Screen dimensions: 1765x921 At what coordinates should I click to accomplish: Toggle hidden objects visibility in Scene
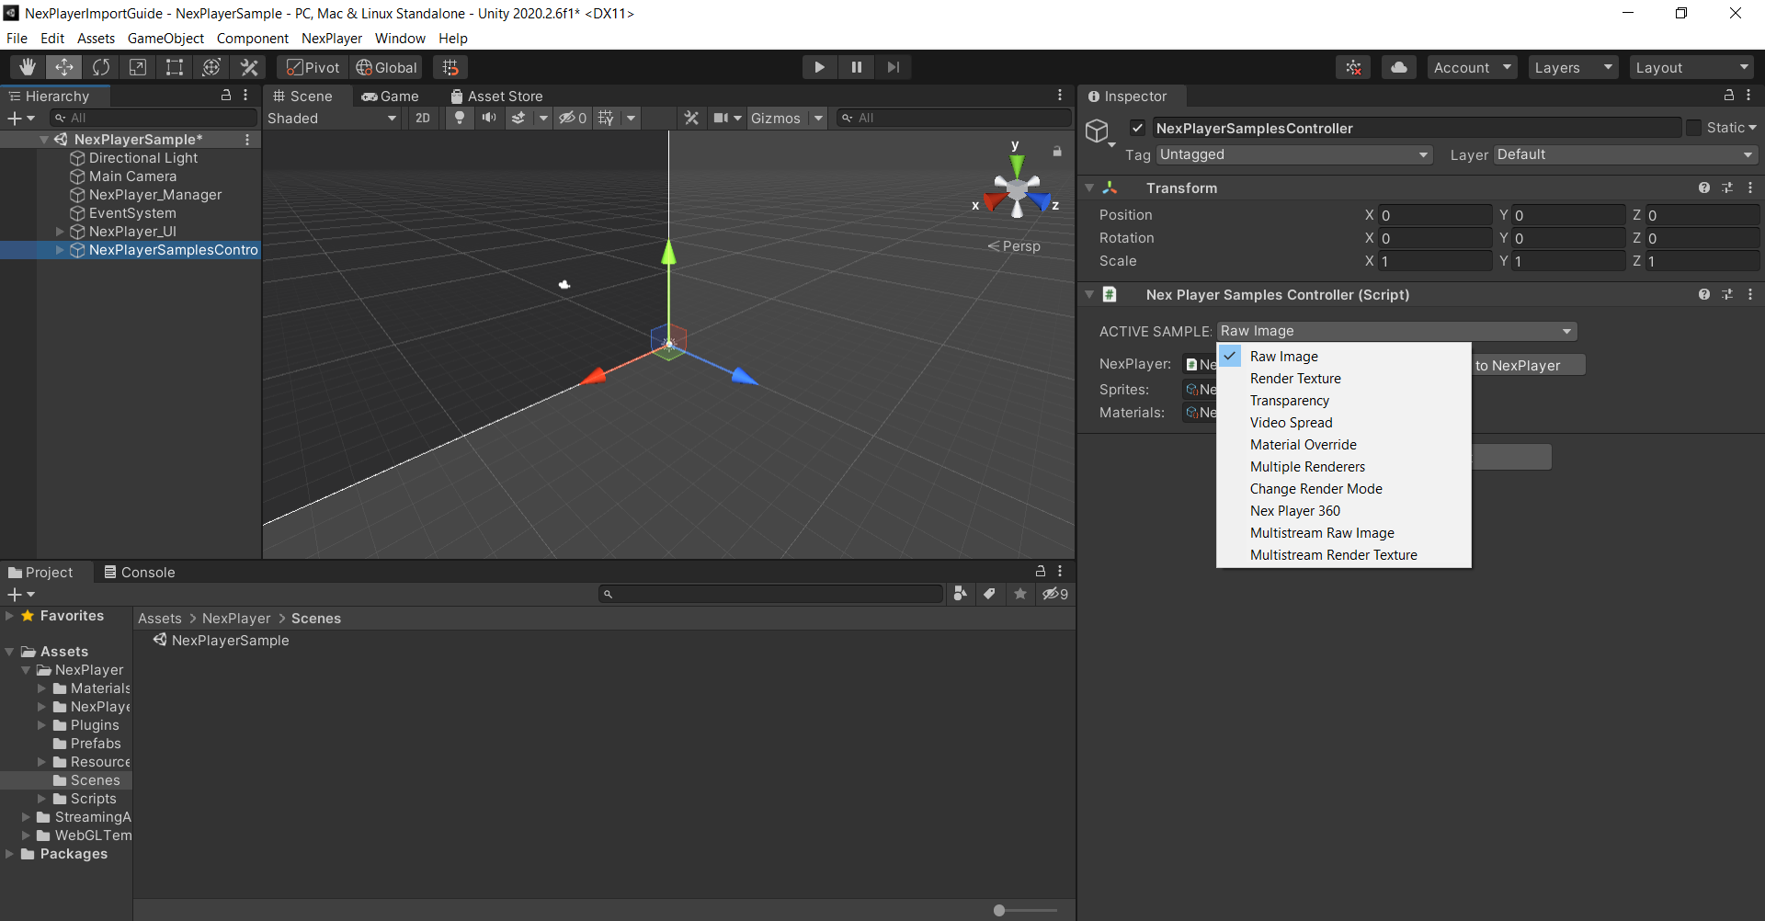click(573, 118)
